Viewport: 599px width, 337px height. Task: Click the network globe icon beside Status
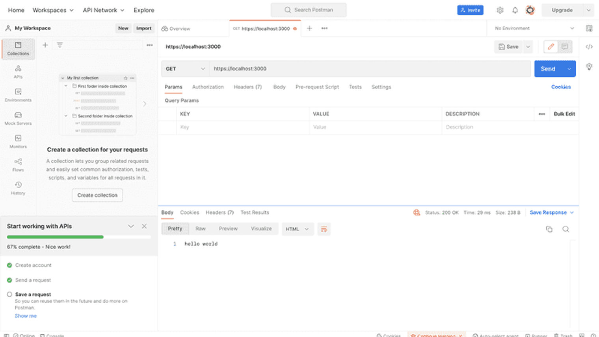417,212
